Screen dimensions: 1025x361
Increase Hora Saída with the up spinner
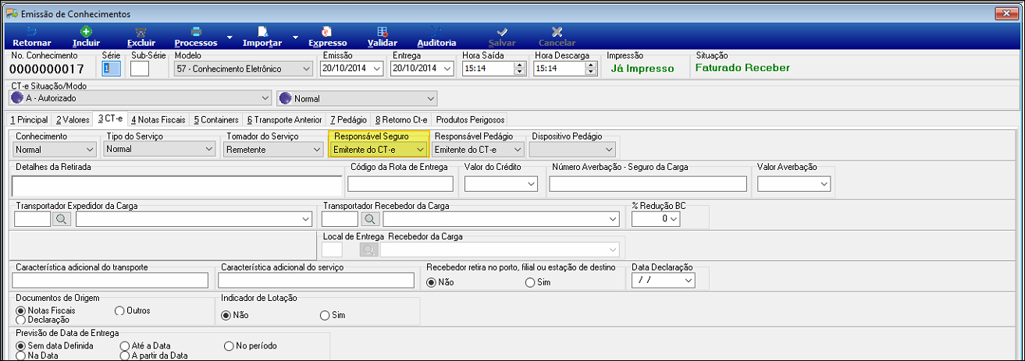coord(518,65)
